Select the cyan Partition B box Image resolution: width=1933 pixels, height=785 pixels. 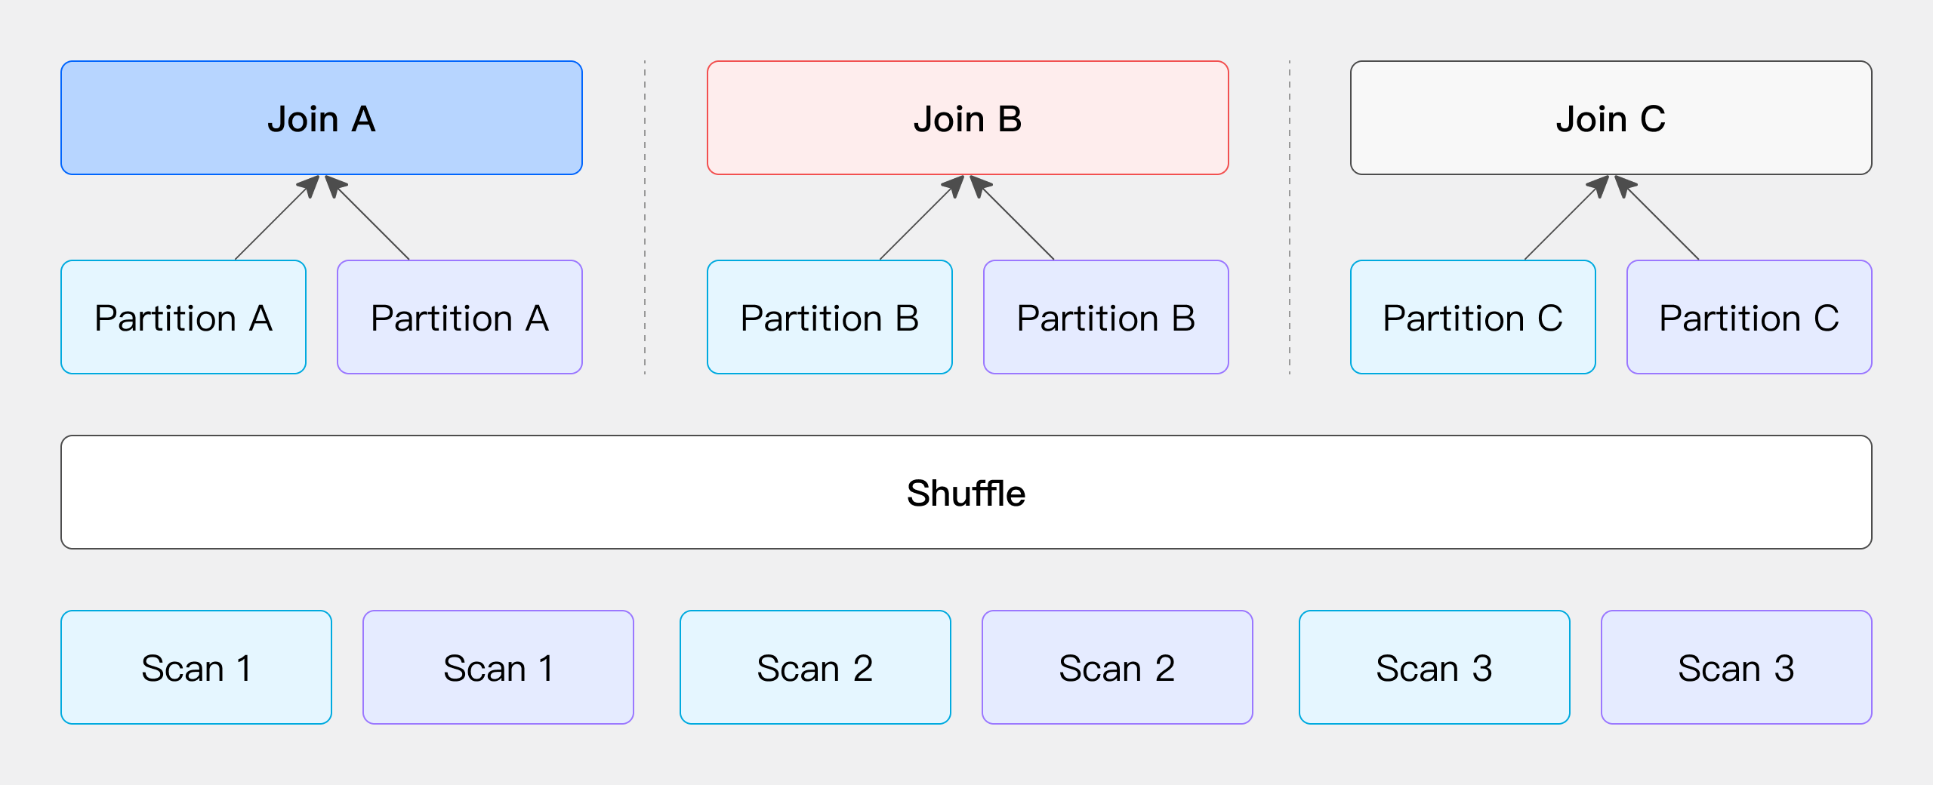[x=829, y=317]
